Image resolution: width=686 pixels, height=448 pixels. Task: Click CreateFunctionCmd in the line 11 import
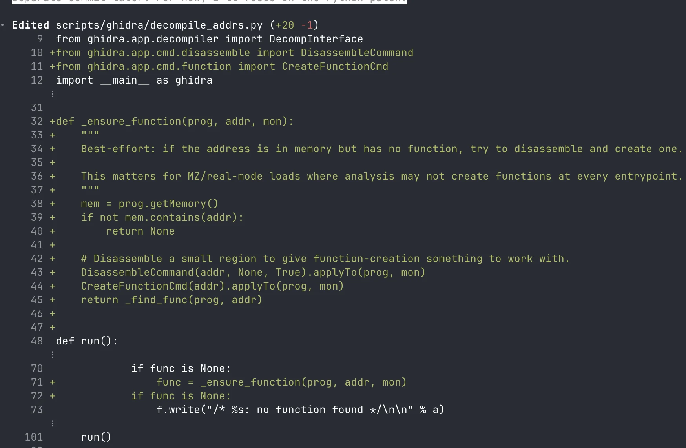point(335,67)
